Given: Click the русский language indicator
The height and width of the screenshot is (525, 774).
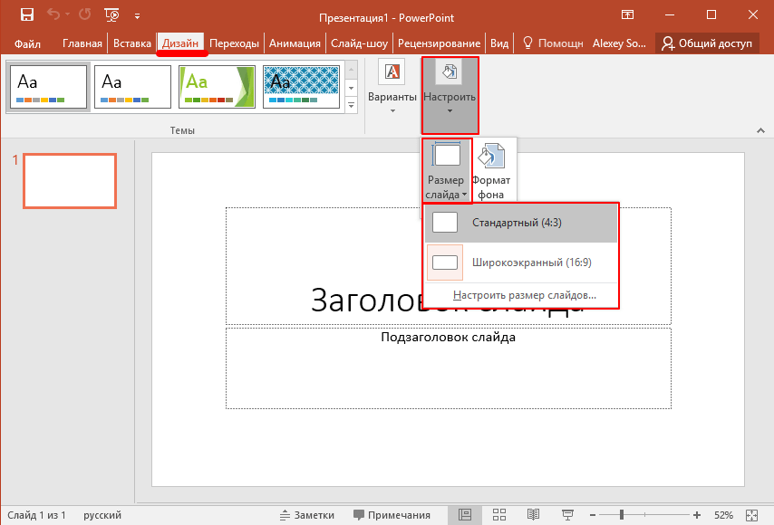Looking at the screenshot, I should (102, 515).
